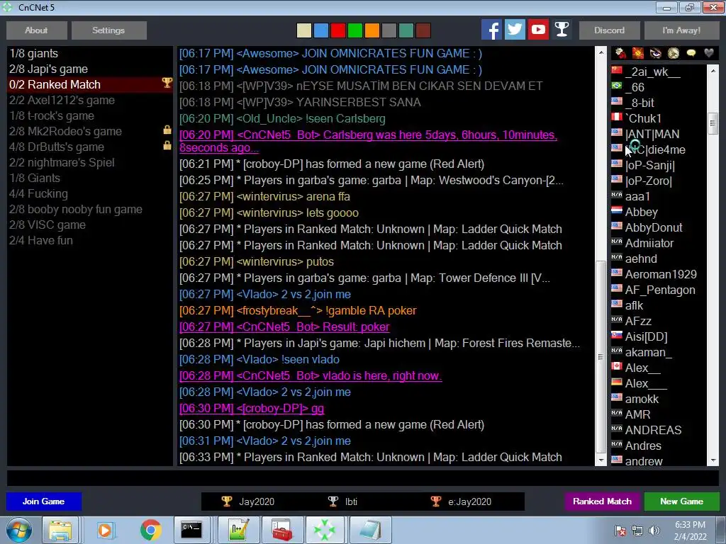
Task: Open the ladder trophy icon in toolbar
Action: [562, 30]
